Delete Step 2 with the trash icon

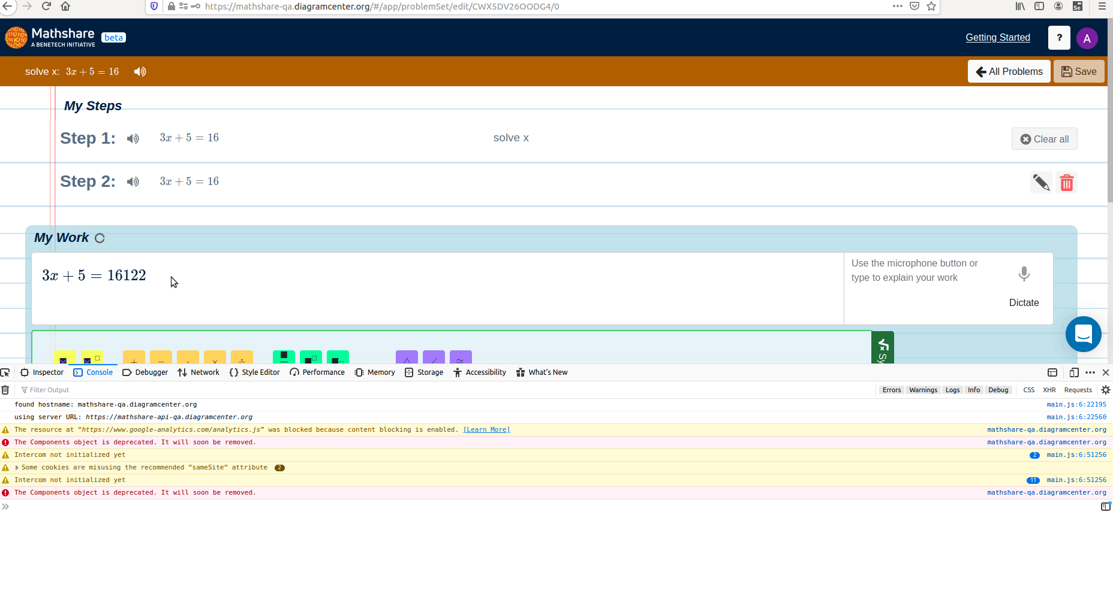click(1066, 182)
